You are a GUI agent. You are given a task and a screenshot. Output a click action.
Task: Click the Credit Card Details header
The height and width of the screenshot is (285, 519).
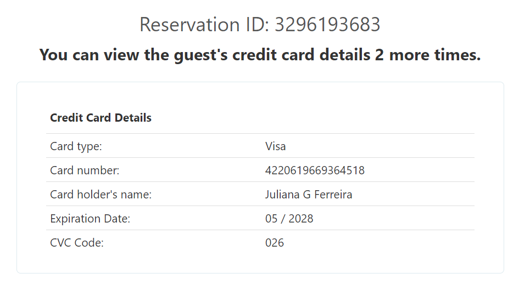point(101,118)
